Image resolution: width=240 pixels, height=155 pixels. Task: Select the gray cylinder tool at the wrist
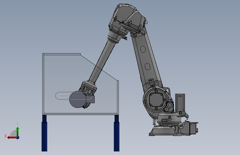tap(78, 100)
